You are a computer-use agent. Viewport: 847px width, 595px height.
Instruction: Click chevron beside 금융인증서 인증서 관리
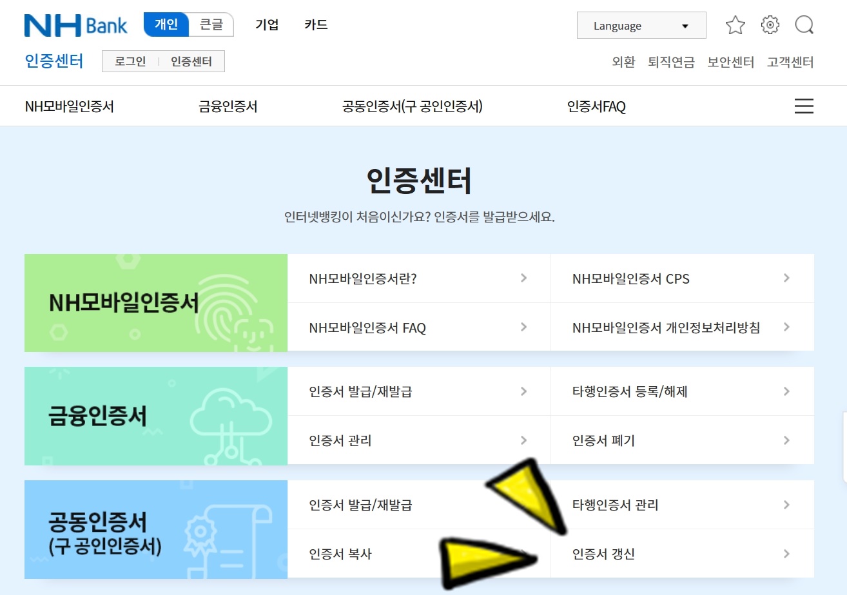(523, 440)
